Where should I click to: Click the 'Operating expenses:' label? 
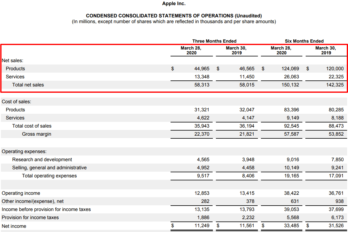pyautogui.click(x=24, y=152)
